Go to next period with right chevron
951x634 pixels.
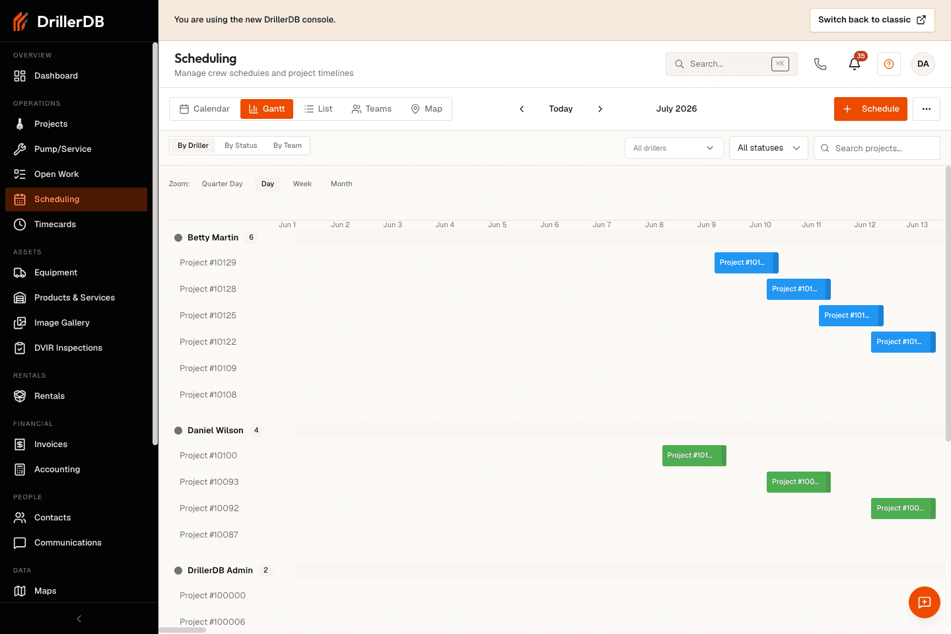coord(600,109)
